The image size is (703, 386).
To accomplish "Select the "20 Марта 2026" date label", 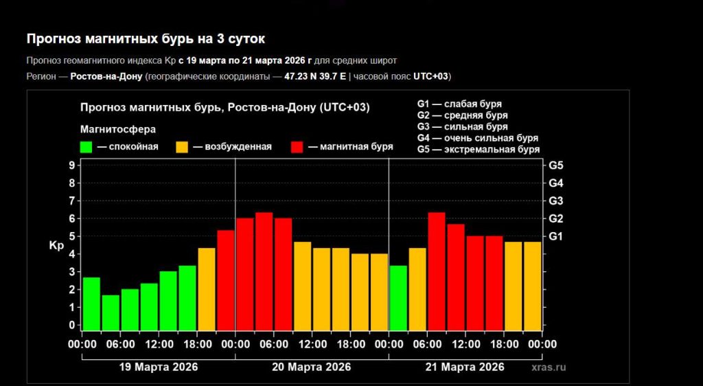I will coord(312,367).
